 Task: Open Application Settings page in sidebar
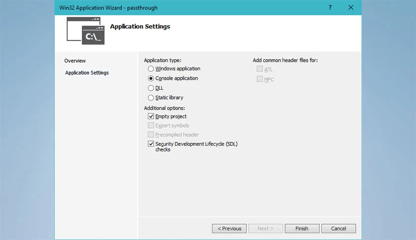87,73
